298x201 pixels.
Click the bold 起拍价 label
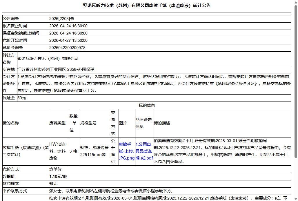[9, 176]
